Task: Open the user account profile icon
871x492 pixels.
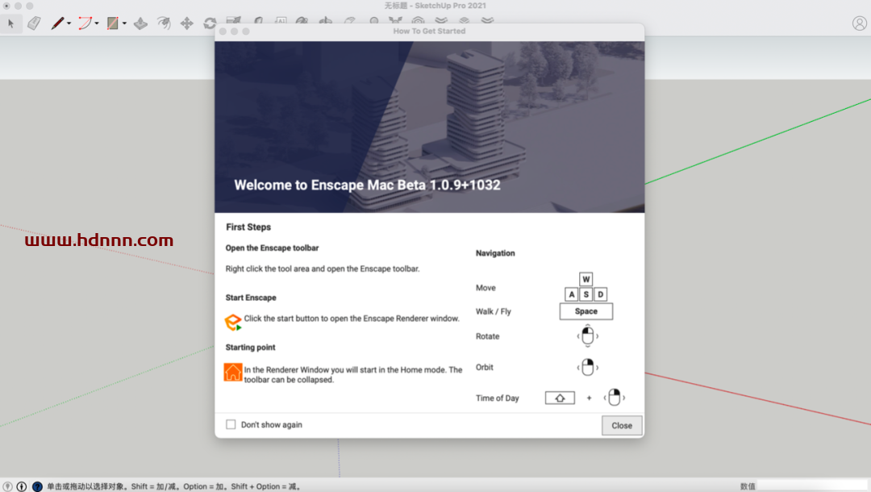Action: [x=860, y=23]
